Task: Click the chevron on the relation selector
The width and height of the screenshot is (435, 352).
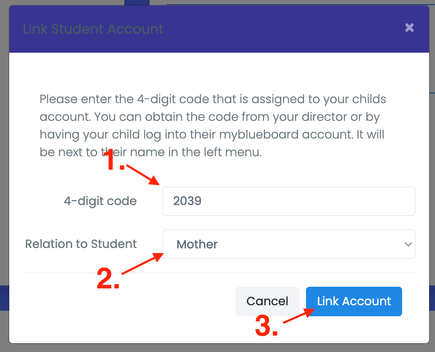Action: pos(408,244)
